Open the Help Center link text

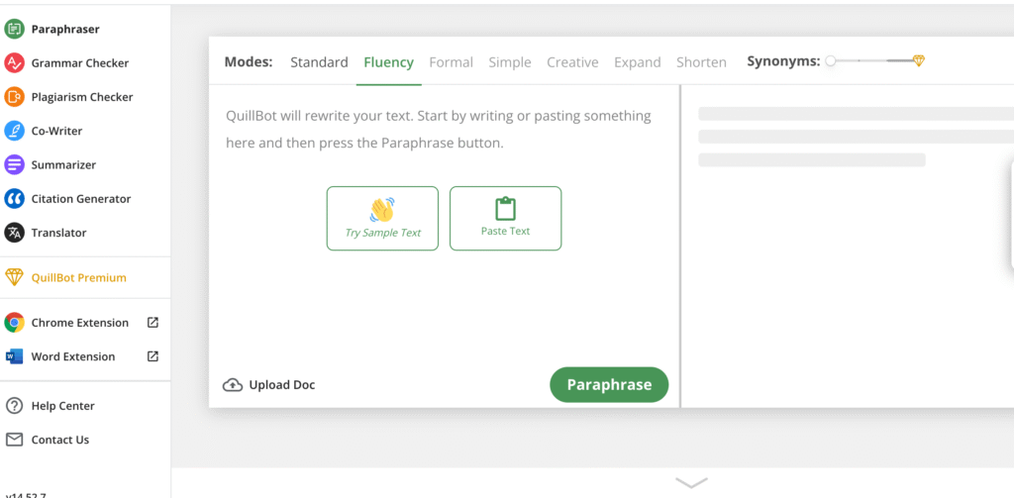pos(62,406)
